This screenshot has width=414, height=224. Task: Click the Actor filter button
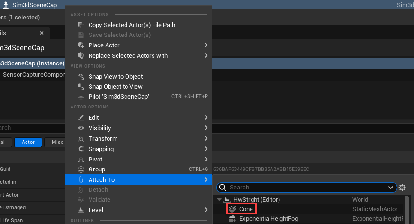click(28, 142)
